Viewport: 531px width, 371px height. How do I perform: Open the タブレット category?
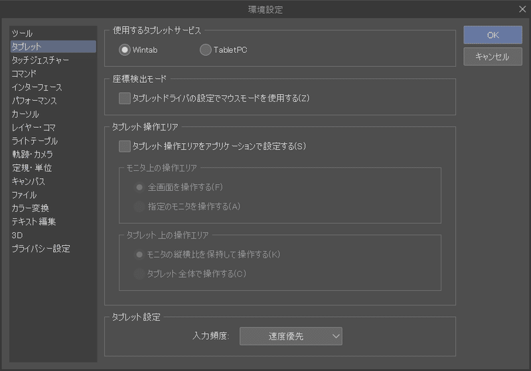click(53, 46)
